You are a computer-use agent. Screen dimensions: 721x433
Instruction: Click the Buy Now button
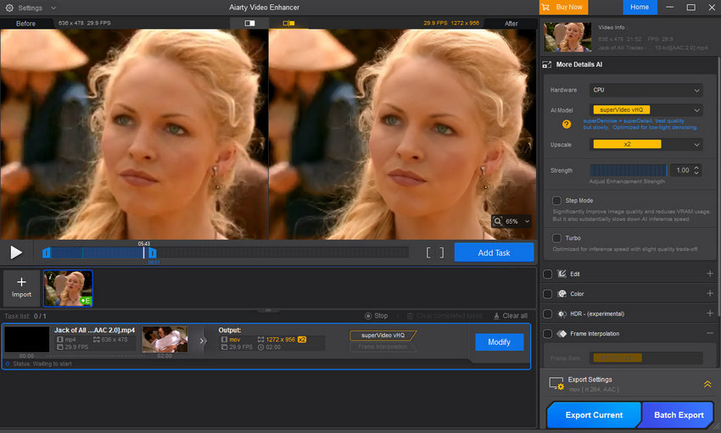point(563,8)
